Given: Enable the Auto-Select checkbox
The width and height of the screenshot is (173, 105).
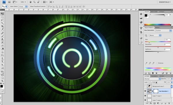Looking at the screenshot, I should (x=10, y=7).
